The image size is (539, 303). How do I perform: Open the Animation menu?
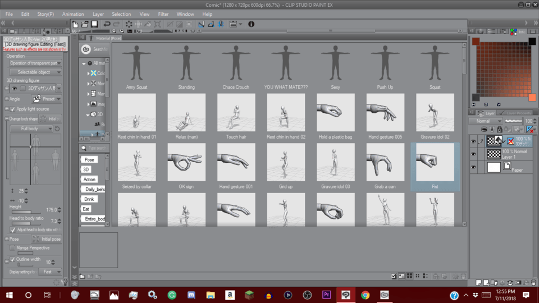pyautogui.click(x=73, y=14)
